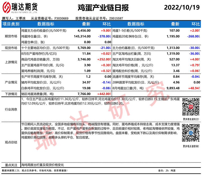Click the 上游情况 category cell

point(11,62)
